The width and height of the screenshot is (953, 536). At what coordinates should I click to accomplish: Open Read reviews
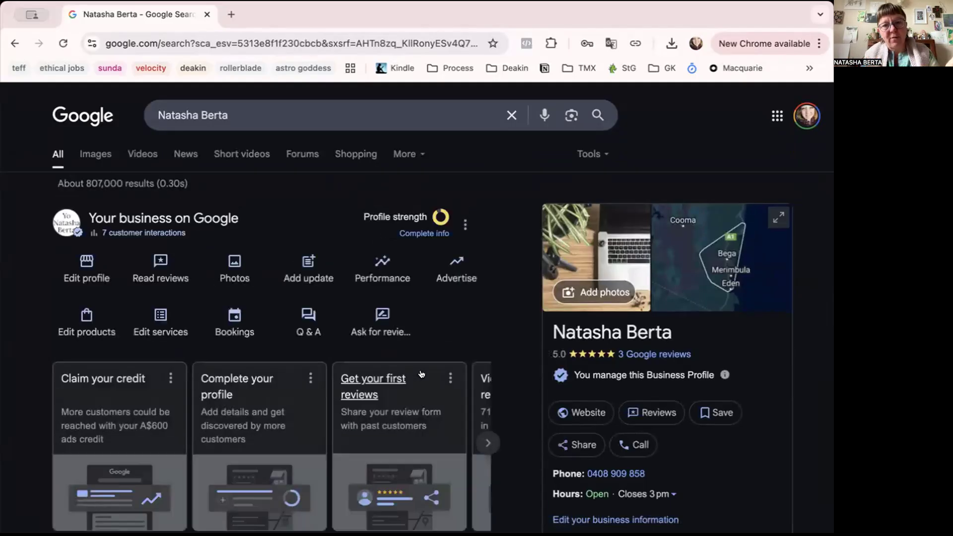[x=160, y=269]
